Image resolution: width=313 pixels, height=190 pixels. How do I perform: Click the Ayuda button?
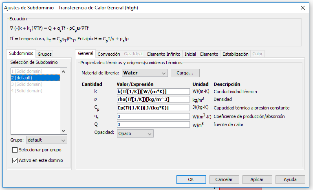pyautogui.click(x=290, y=180)
